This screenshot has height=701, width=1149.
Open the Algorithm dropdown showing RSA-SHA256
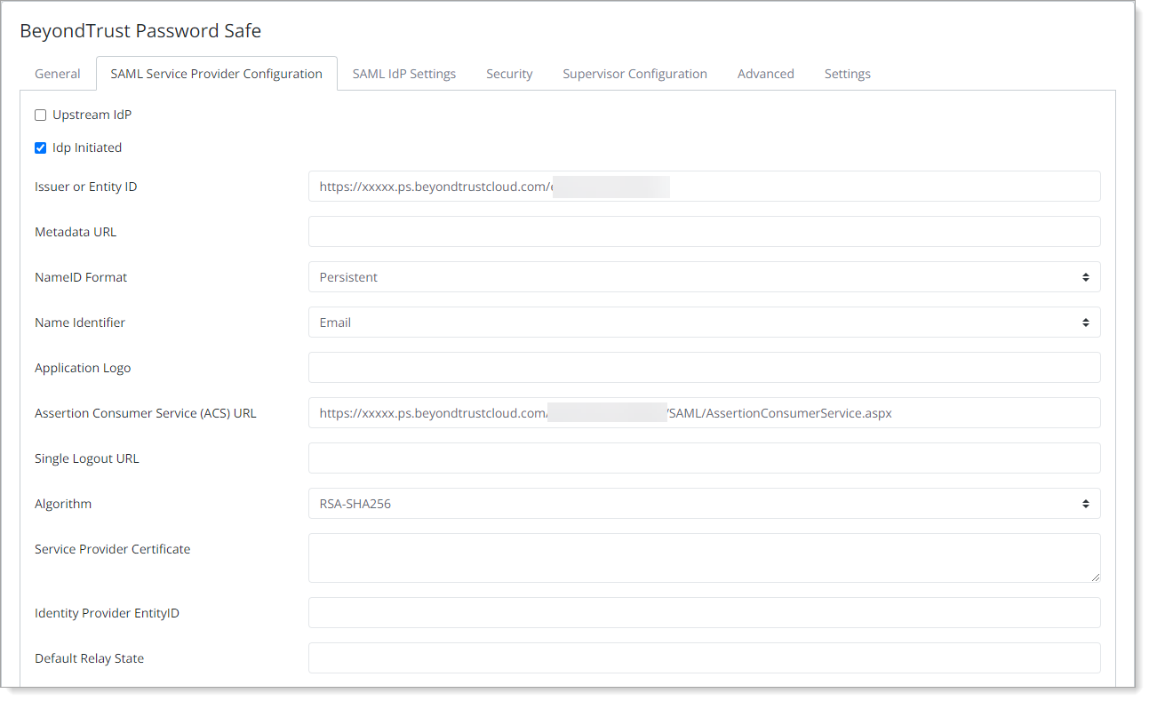click(704, 504)
